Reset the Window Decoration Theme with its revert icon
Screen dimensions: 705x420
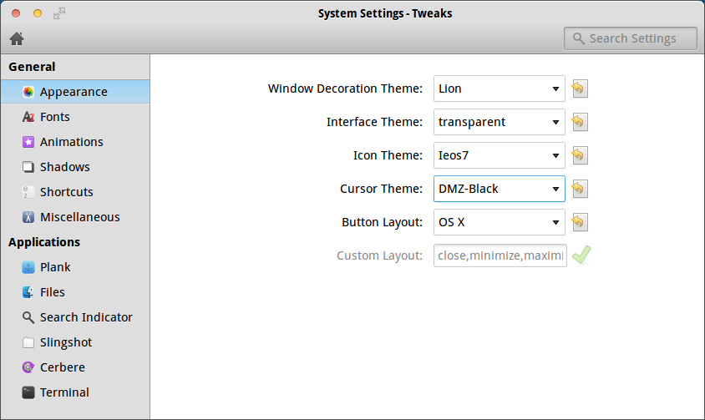click(x=579, y=89)
